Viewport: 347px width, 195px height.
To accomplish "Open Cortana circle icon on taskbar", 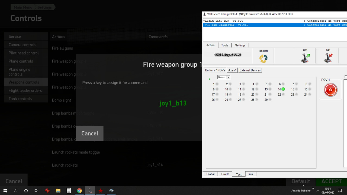I will [x=26, y=191].
